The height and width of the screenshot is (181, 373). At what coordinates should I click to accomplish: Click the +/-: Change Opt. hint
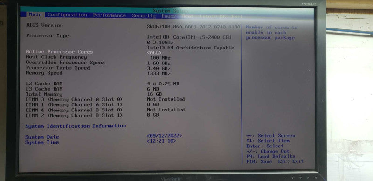(x=269, y=151)
